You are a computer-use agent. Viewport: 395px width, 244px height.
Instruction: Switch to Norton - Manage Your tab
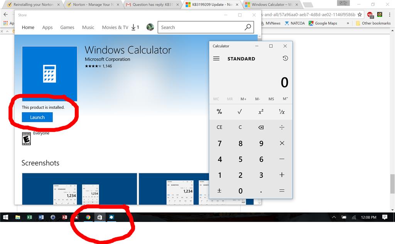tap(93, 5)
